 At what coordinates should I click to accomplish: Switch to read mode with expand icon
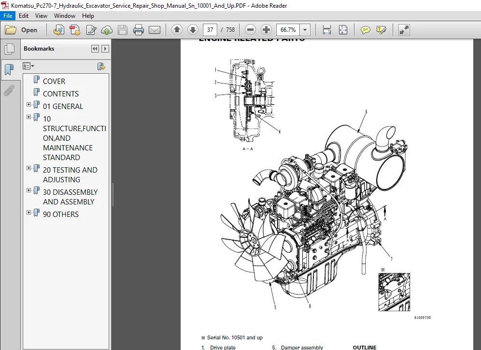[x=404, y=30]
